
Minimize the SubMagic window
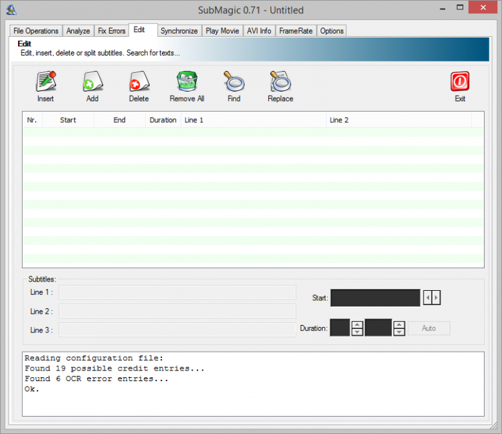pyautogui.click(x=443, y=8)
